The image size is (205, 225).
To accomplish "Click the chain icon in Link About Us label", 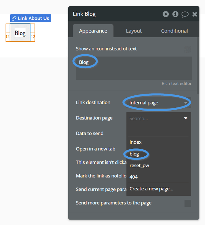I will pos(14,18).
